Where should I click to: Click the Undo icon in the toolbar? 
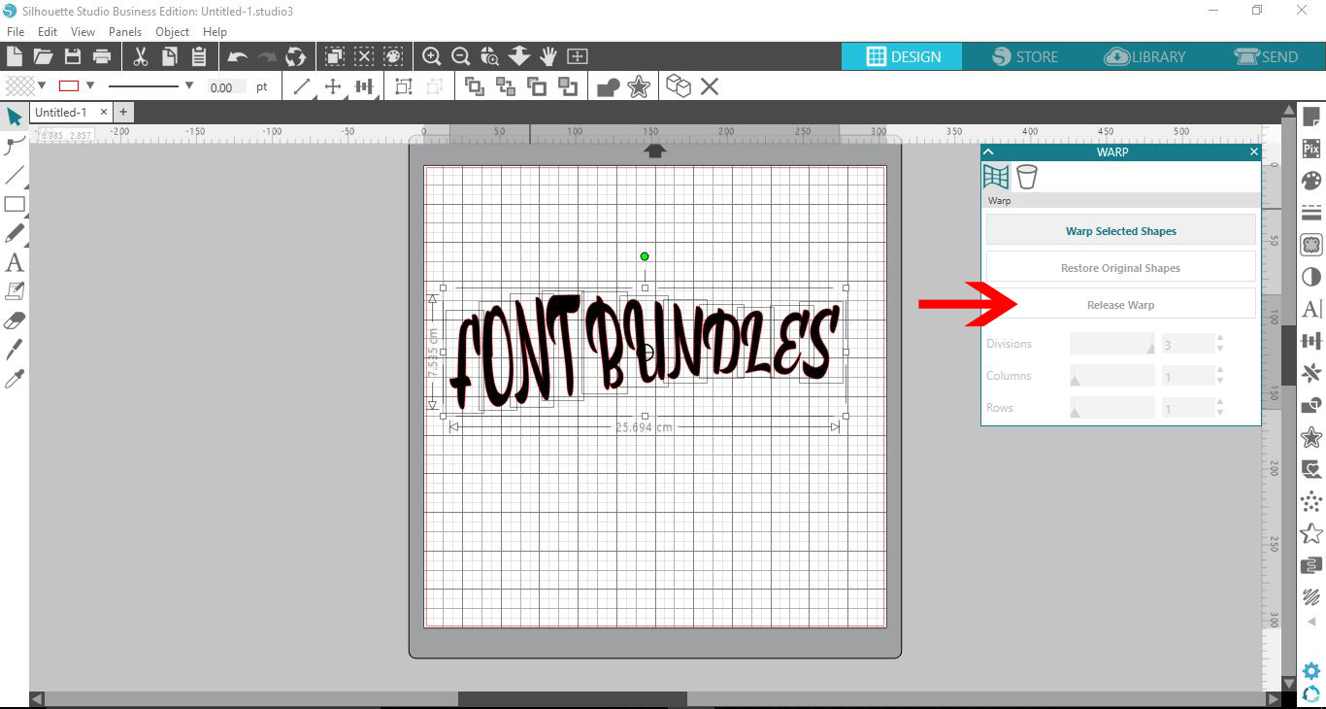pyautogui.click(x=237, y=56)
